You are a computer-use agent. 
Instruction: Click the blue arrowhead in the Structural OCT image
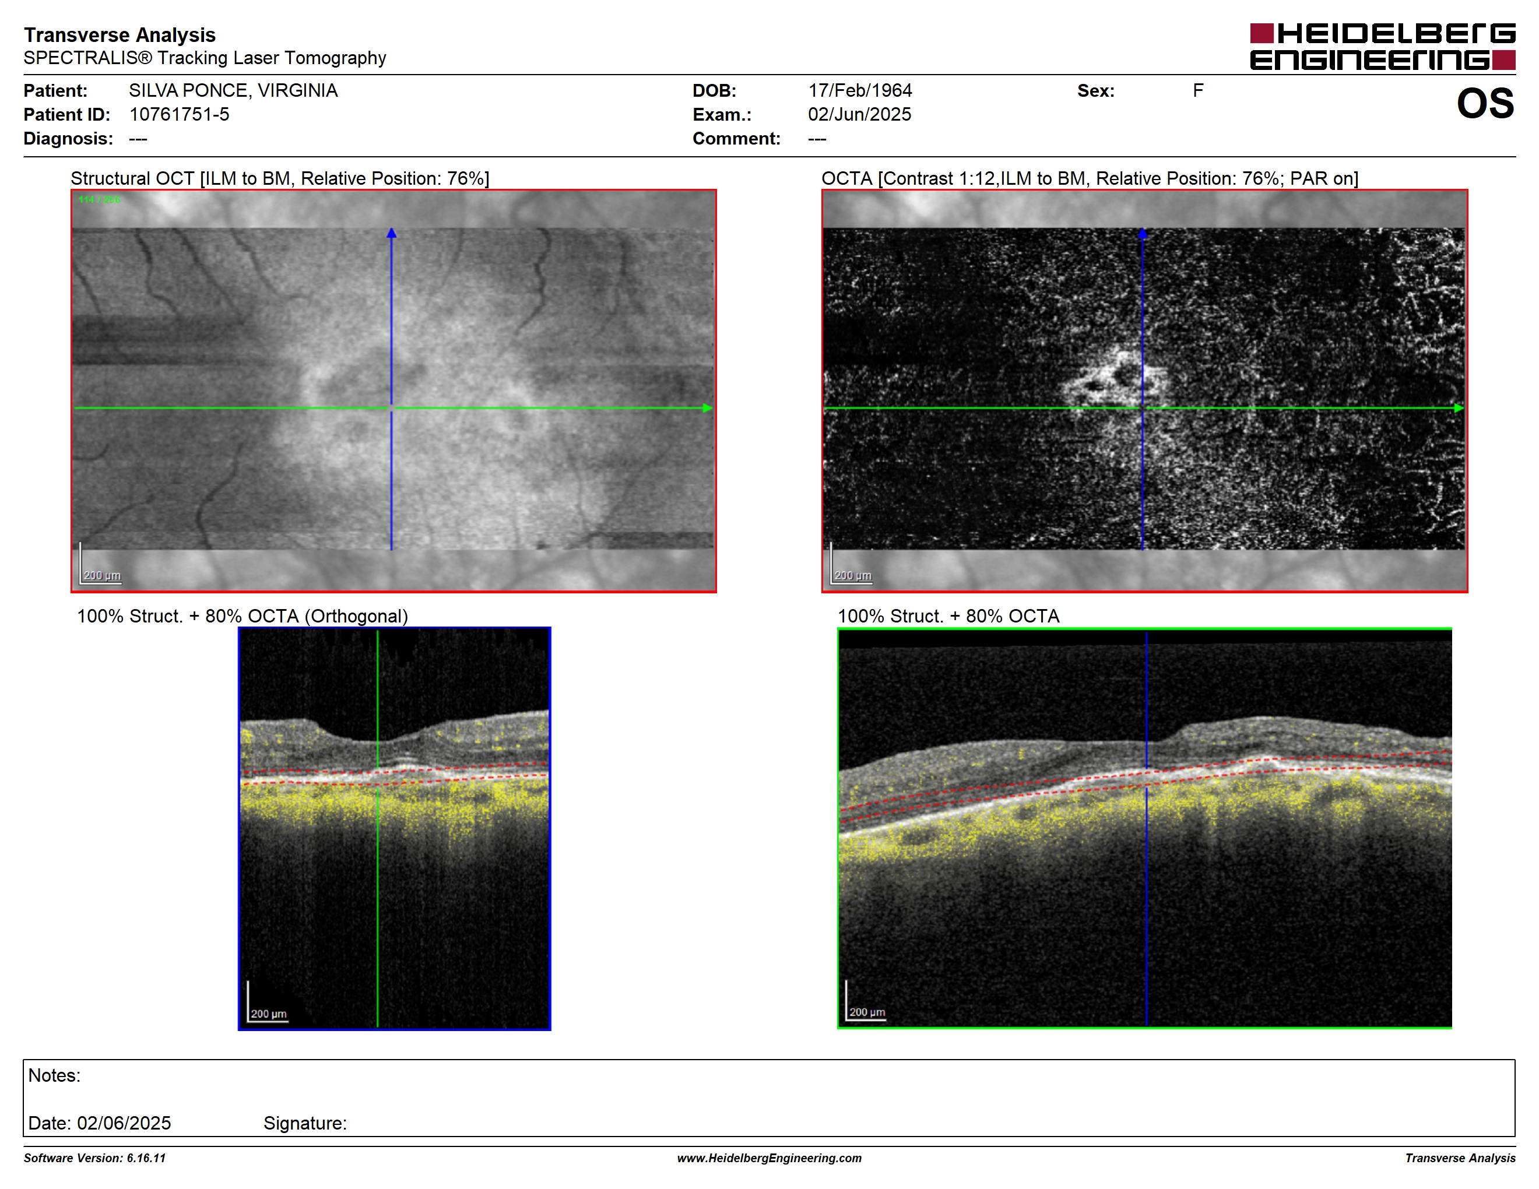point(391,233)
